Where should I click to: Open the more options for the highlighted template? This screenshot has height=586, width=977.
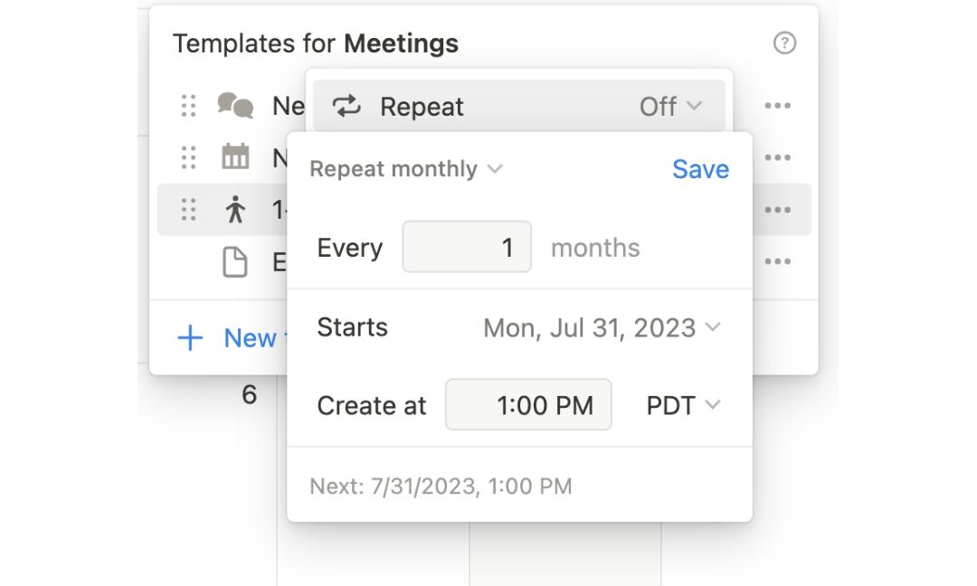pos(777,210)
